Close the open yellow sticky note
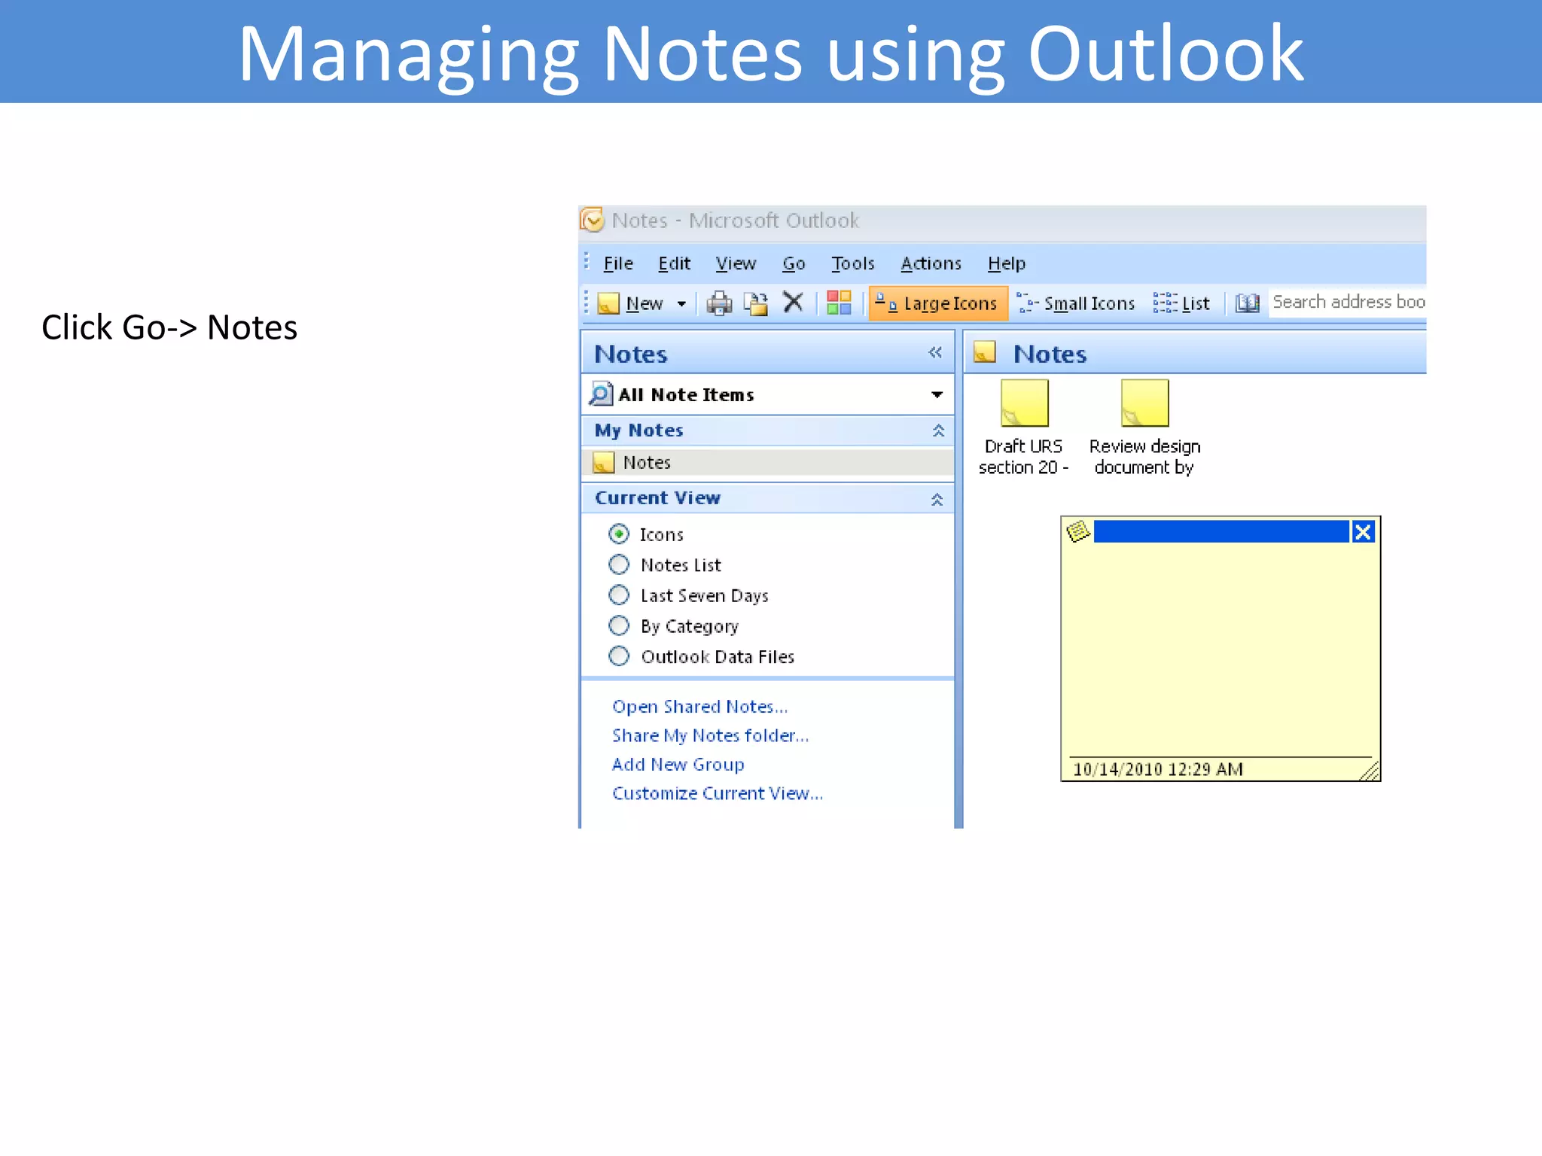1542x1156 pixels. (1363, 532)
